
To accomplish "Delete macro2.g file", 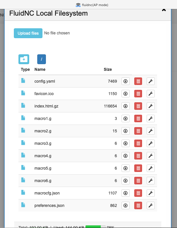I will [138, 131].
